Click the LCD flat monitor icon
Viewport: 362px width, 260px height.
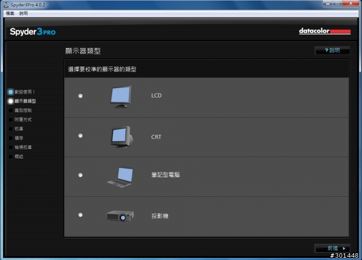[x=120, y=96]
